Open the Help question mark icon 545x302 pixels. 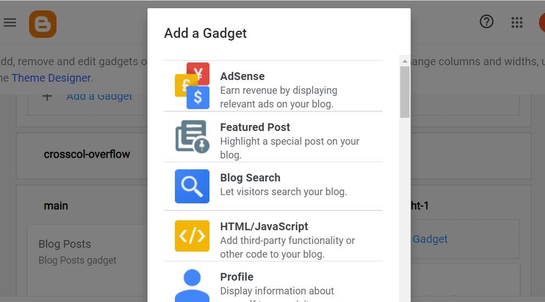[x=486, y=22]
